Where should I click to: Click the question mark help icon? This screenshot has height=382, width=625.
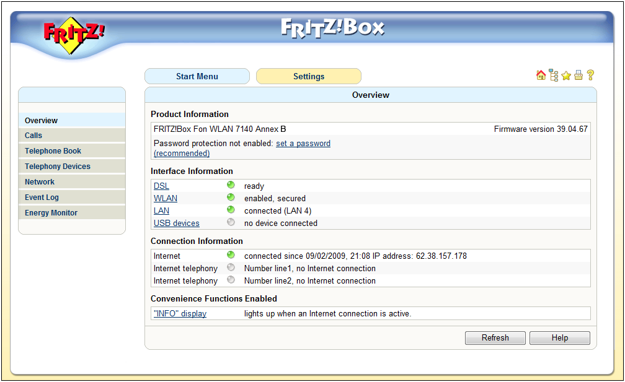pos(591,75)
